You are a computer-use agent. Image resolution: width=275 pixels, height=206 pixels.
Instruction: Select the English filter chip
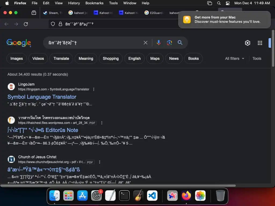tap(135, 58)
